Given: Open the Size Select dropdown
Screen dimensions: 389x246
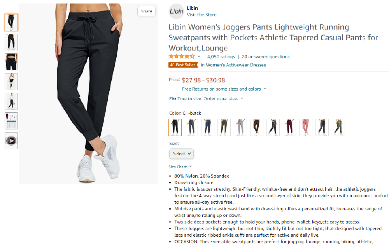Looking at the screenshot, I should click(x=181, y=154).
